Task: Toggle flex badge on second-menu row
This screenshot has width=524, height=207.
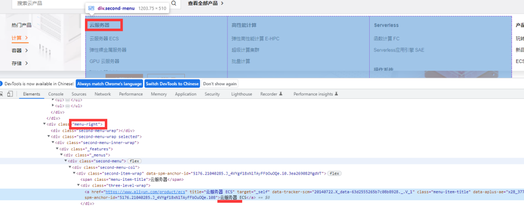Action: [x=134, y=161]
